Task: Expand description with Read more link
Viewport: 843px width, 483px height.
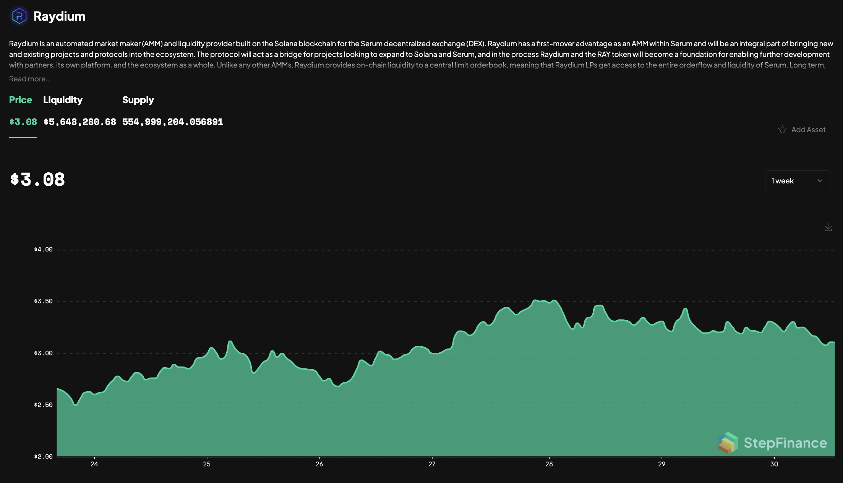Action: (30, 79)
